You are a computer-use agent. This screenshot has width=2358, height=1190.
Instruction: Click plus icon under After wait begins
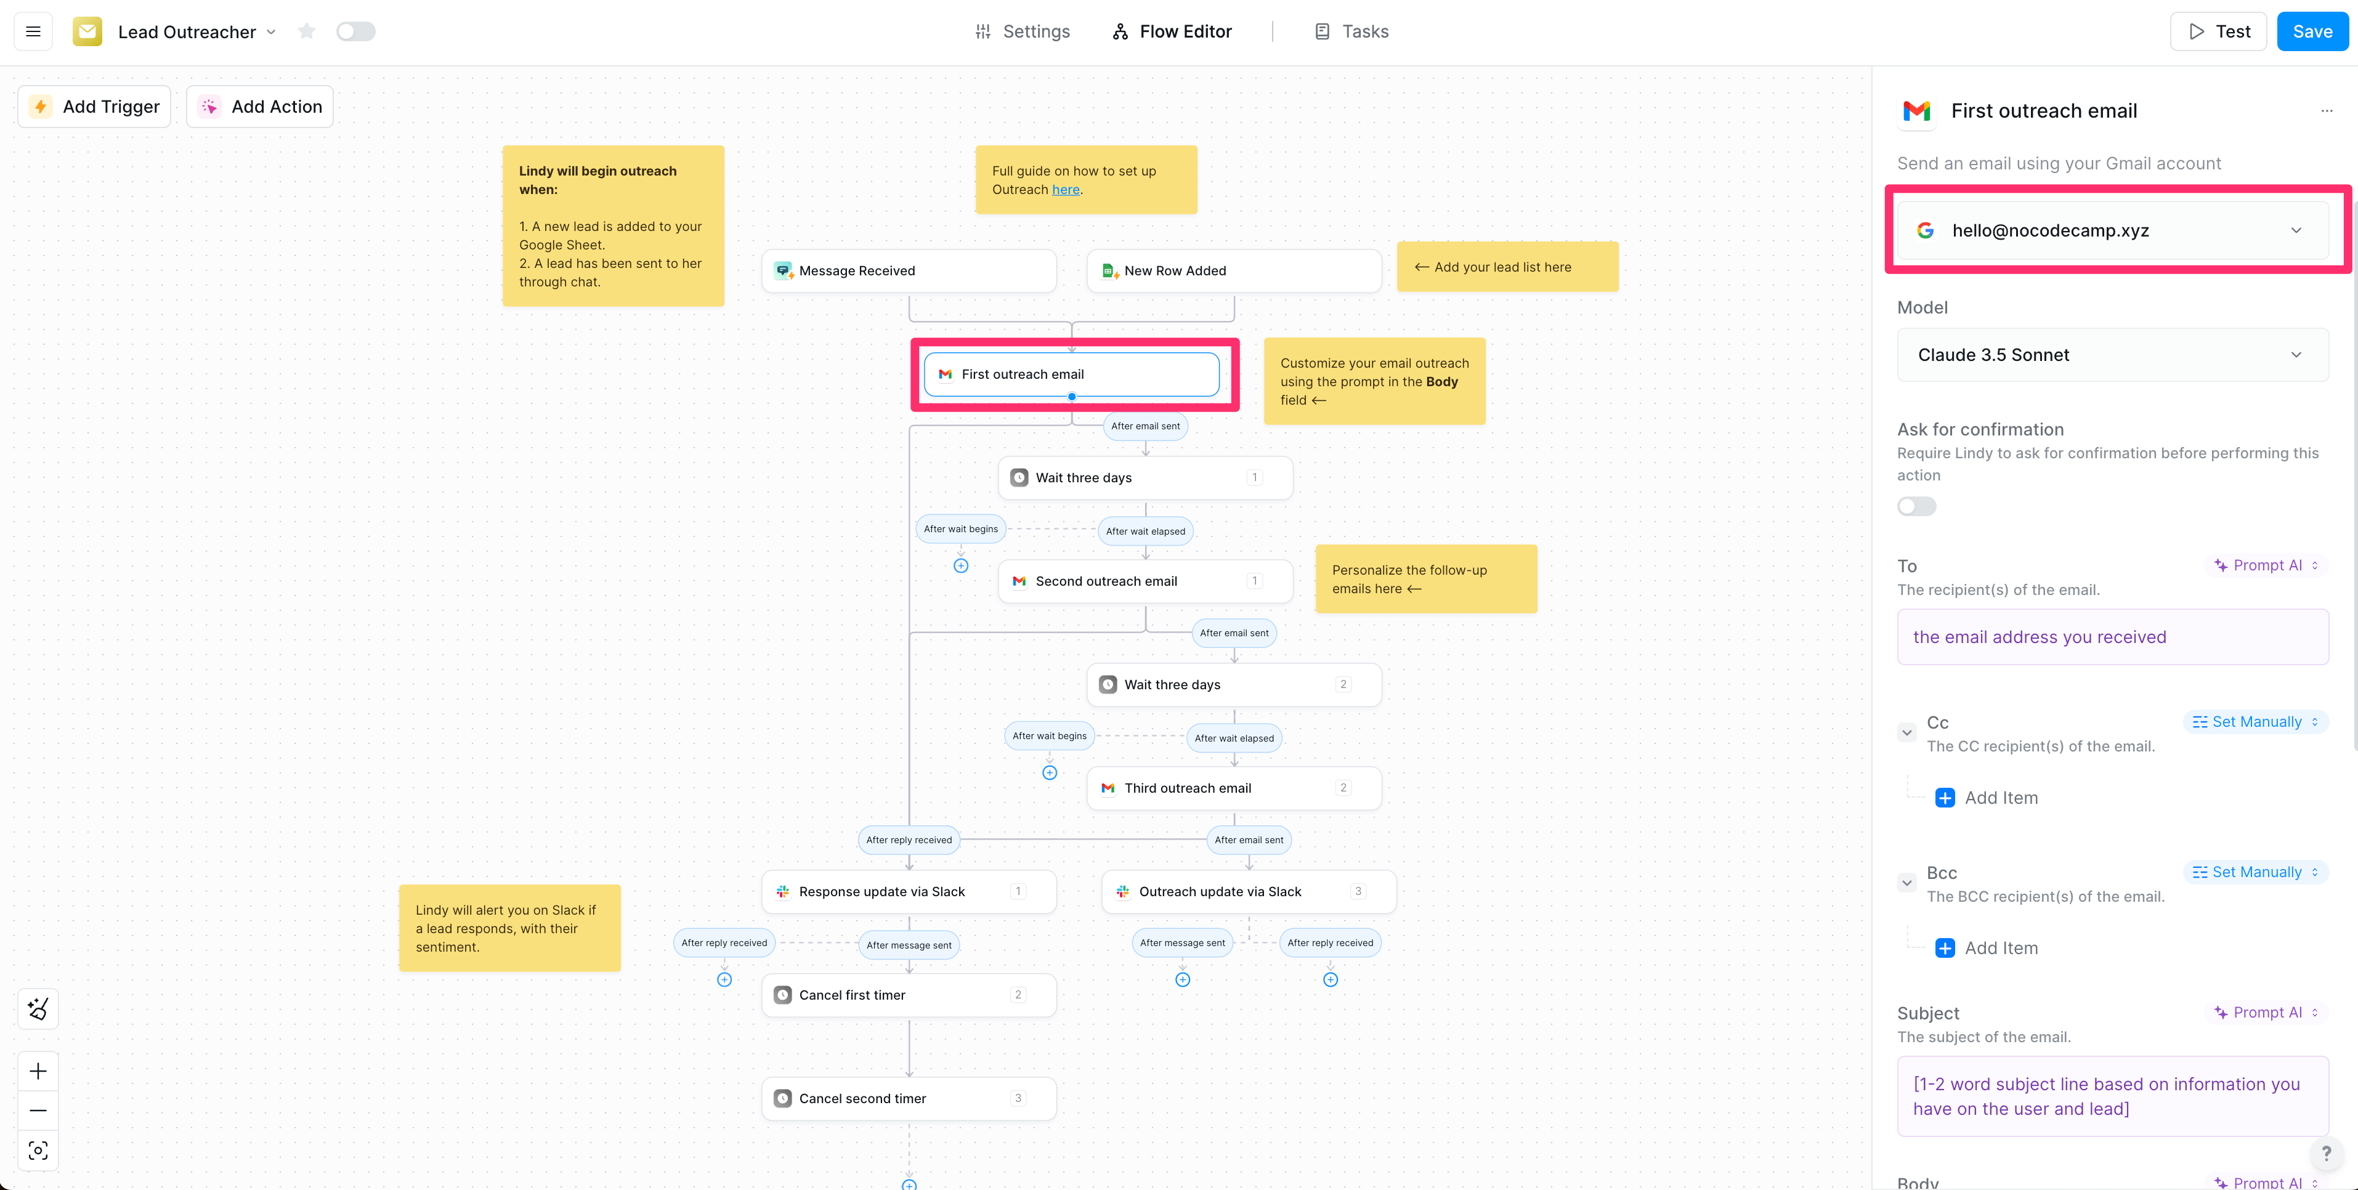960,565
